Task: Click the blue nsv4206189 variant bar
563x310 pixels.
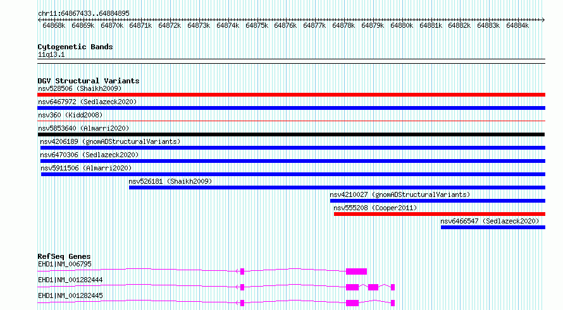Action: pyautogui.click(x=293, y=148)
